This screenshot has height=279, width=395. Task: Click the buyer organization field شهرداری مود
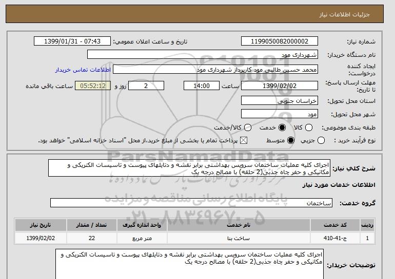(x=203, y=55)
